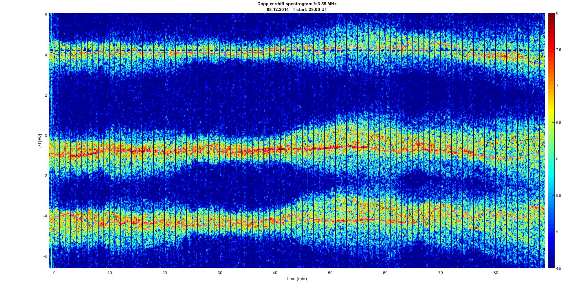Click y-axis tick label -2

(45, 176)
